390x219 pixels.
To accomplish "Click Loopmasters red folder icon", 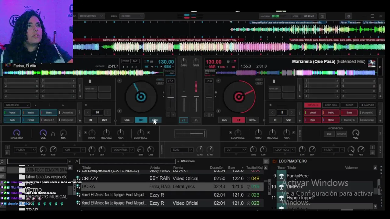I will [274, 161].
